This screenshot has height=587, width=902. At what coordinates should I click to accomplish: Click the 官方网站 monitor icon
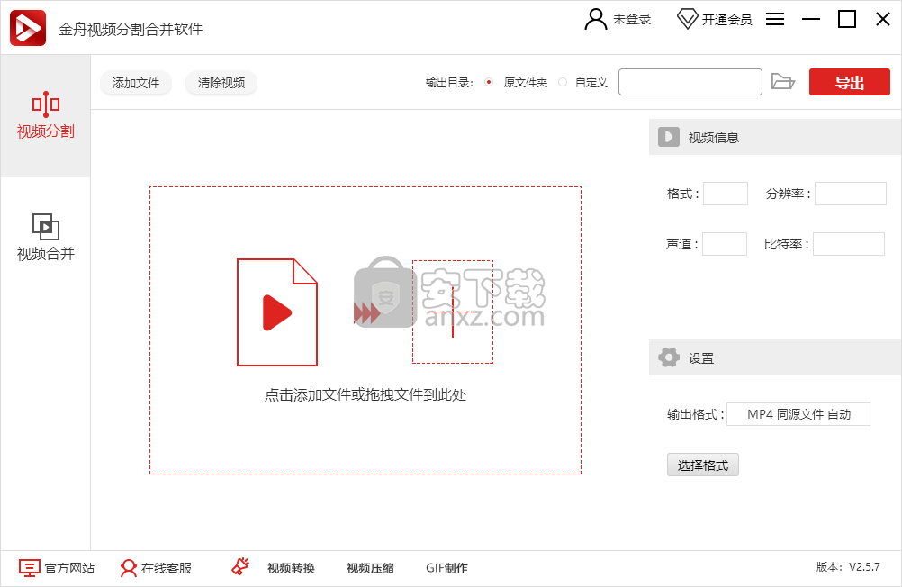pyautogui.click(x=30, y=568)
